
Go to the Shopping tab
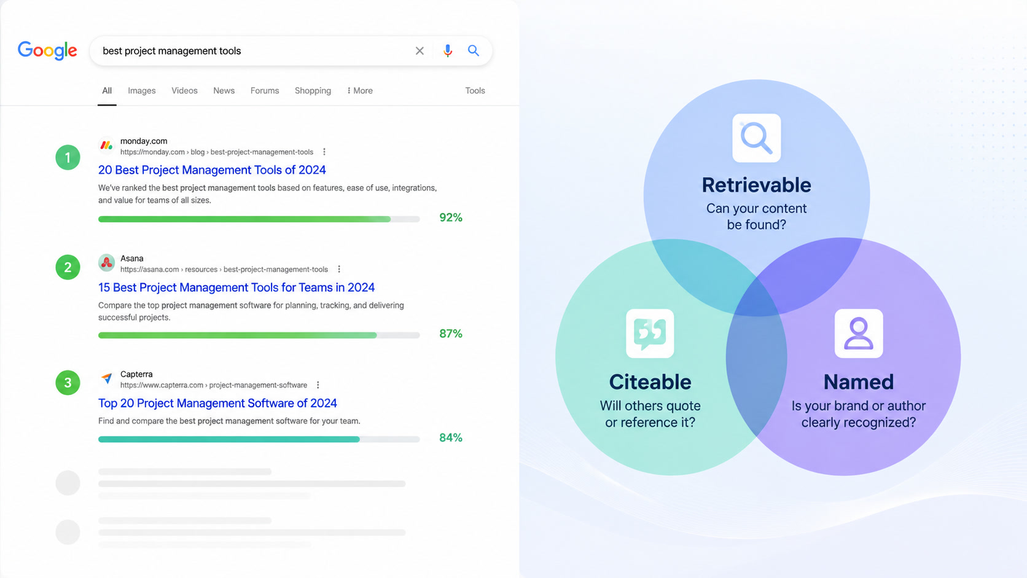coord(313,91)
